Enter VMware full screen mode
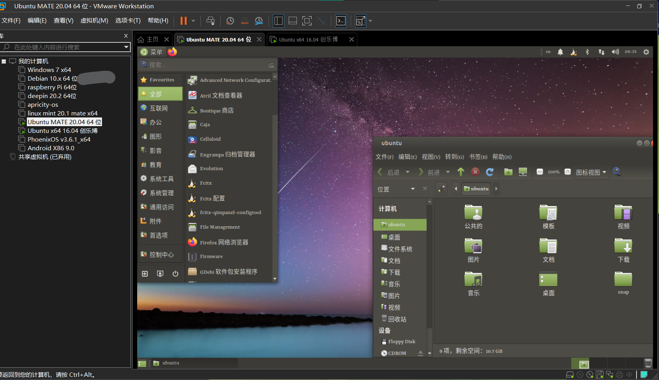The height and width of the screenshot is (380, 659). tap(307, 21)
